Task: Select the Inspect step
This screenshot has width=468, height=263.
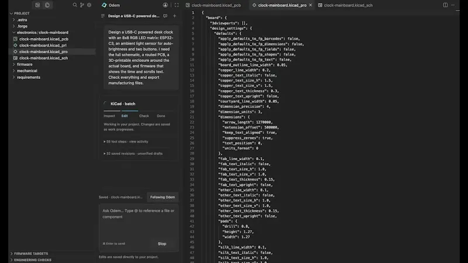Action: pos(109,116)
